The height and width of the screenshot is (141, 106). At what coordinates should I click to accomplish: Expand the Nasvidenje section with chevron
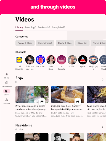tap(103, 127)
